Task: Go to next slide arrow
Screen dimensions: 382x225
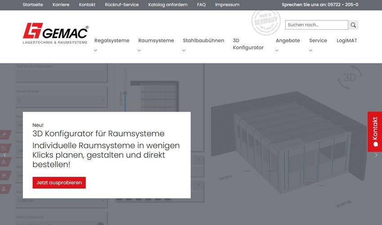Action: point(376,155)
